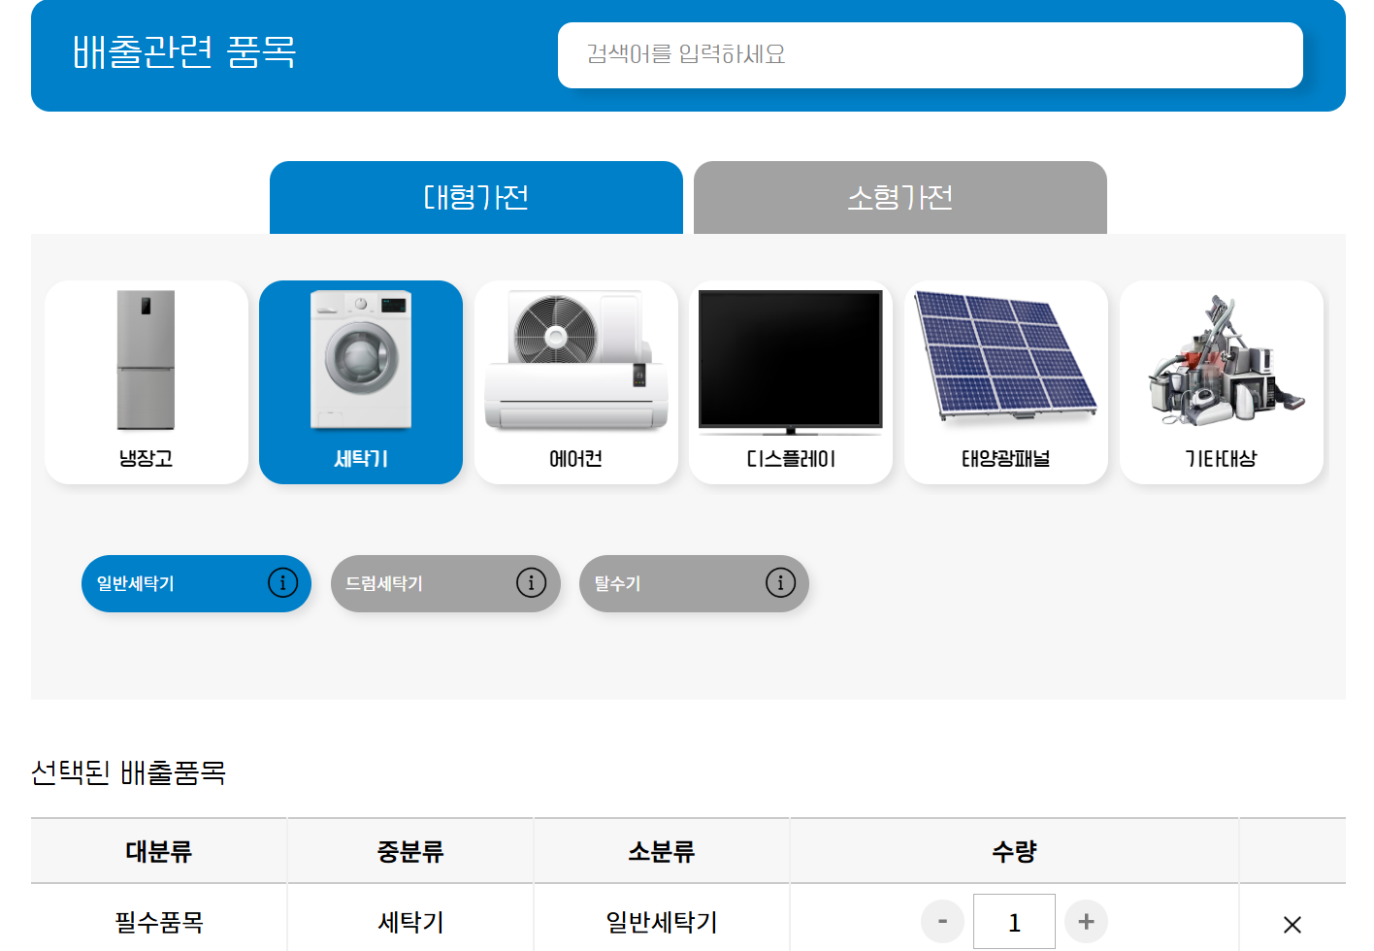Select the 태양광패널 (solar panel) item icon
The width and height of the screenshot is (1374, 951).
tap(1005, 381)
